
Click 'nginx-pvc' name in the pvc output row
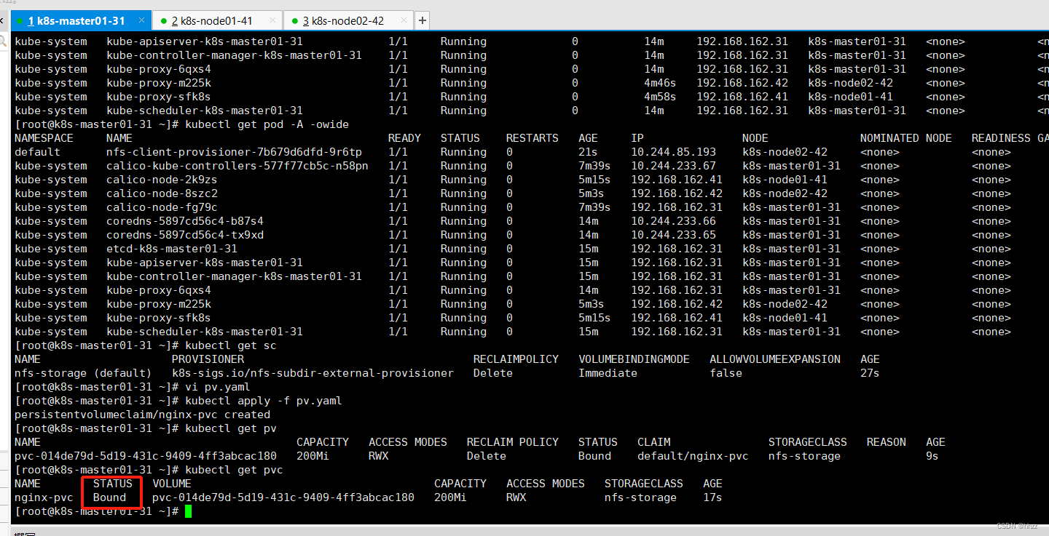coord(44,497)
